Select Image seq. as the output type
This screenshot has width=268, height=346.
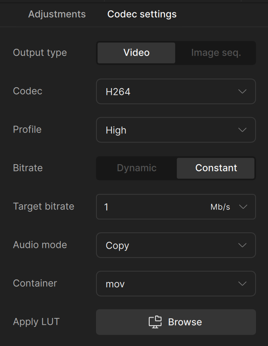216,52
